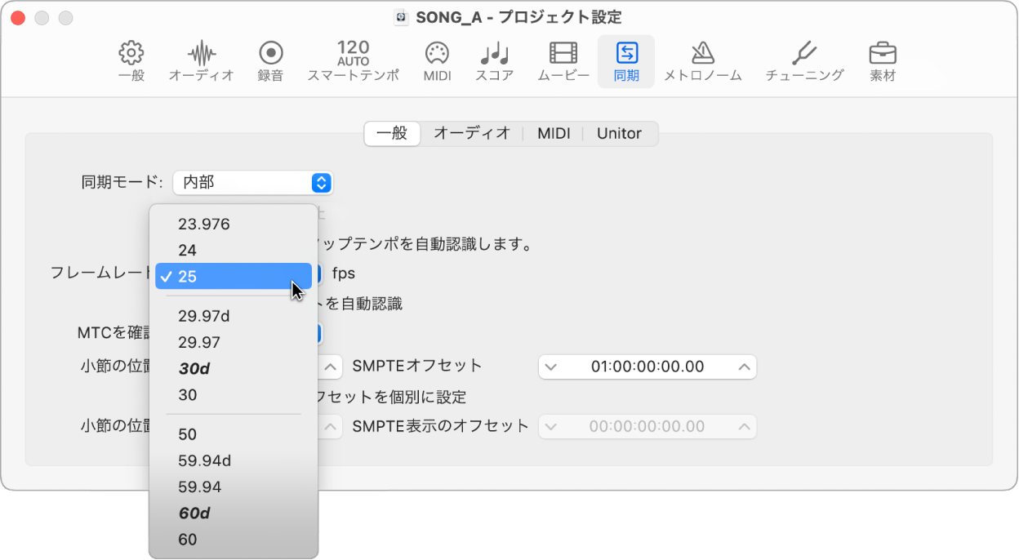Open the スマートテンポ settings pane
The image size is (1019, 560).
tap(353, 61)
